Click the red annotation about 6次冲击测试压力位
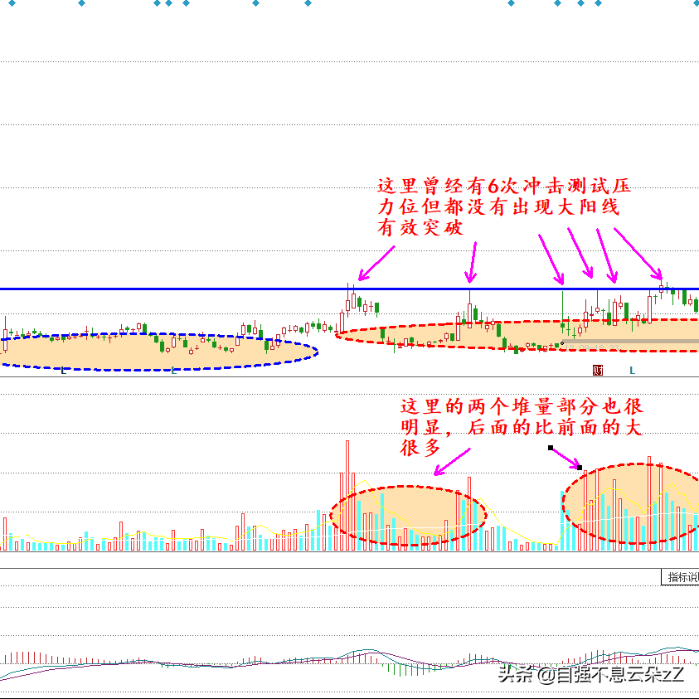This screenshot has height=699, width=699. pos(498,207)
